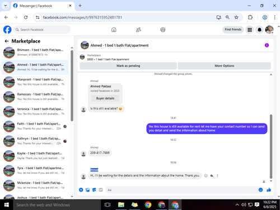Go back in browser history
The height and width of the screenshot is (210, 280).
(x=6, y=17)
